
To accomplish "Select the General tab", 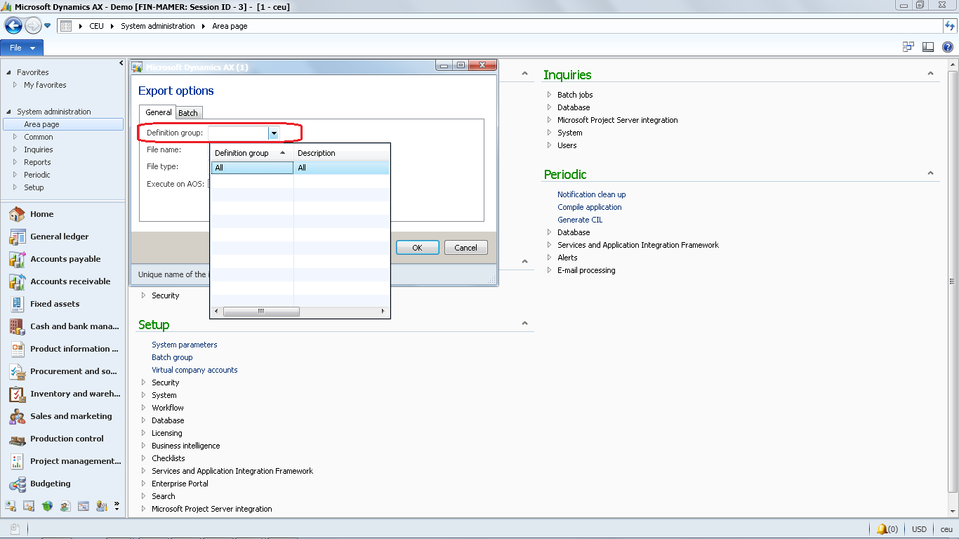I will point(159,112).
